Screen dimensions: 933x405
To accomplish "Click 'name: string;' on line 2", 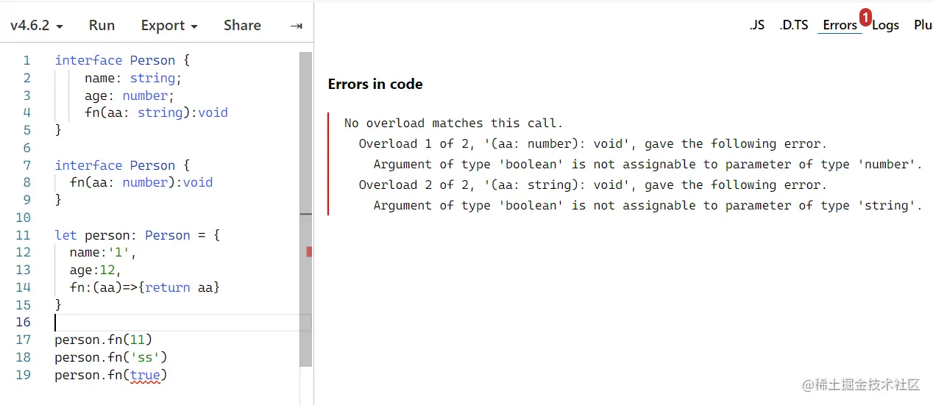I will 132,78.
